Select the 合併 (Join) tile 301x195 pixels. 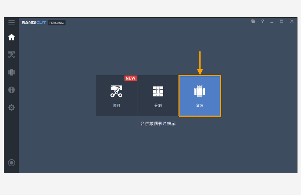click(200, 96)
